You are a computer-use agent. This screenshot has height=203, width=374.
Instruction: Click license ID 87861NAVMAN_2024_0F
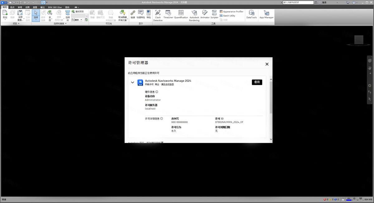click(229, 122)
